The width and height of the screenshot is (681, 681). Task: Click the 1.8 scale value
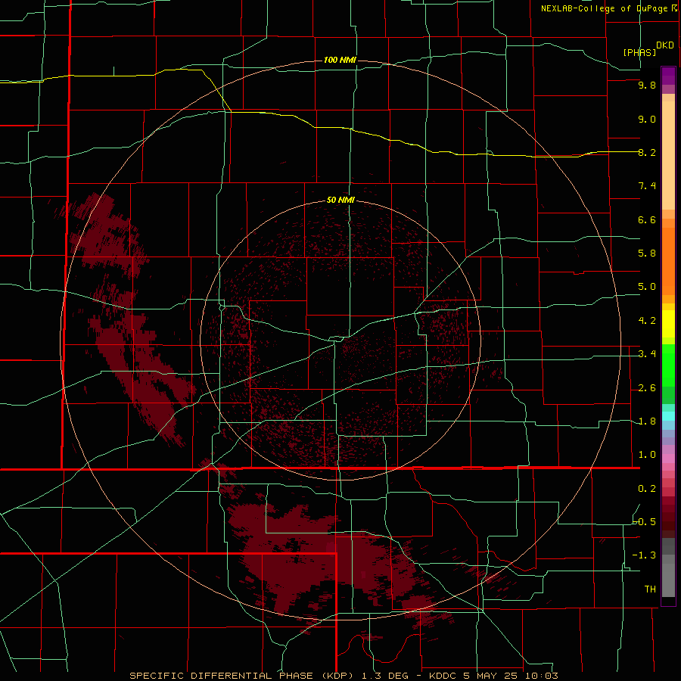click(647, 421)
